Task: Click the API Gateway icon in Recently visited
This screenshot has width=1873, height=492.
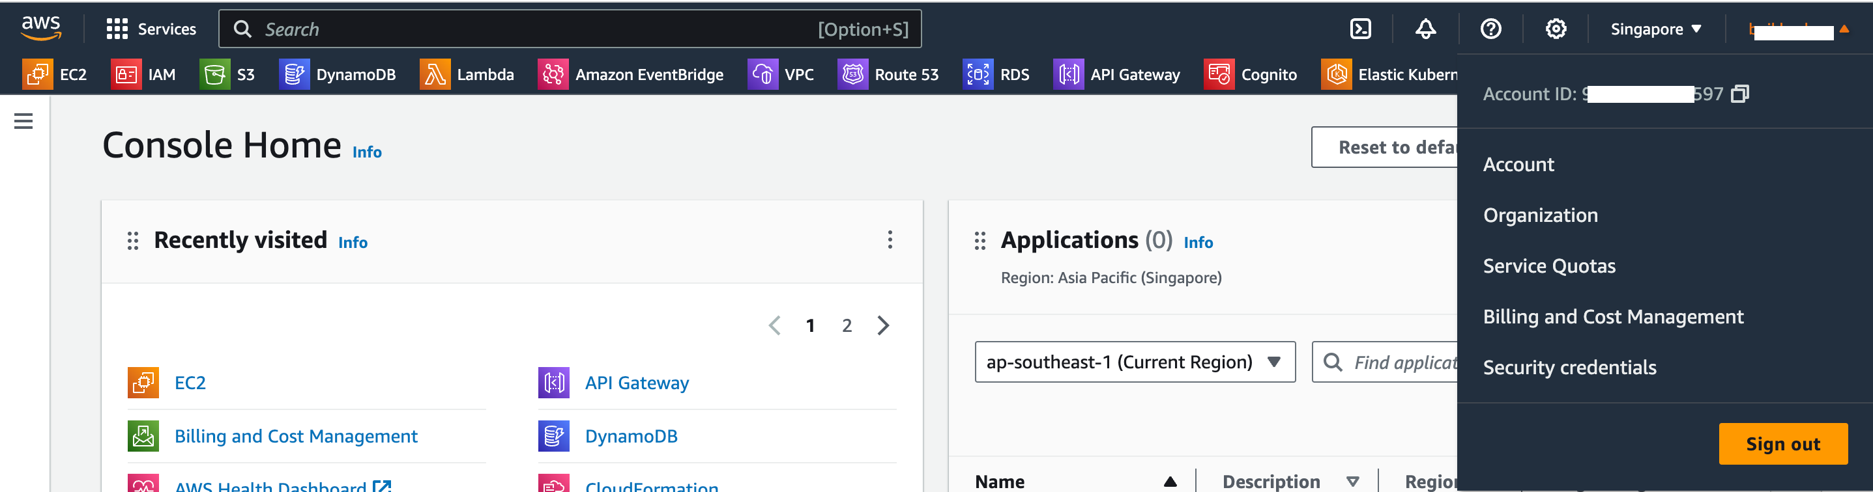Action: tap(553, 383)
